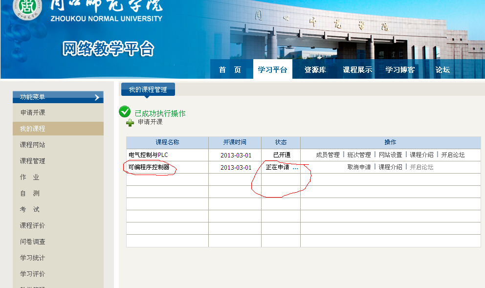Click the green plus icon beside 申请开课
The width and height of the screenshot is (485, 288).
coord(130,123)
